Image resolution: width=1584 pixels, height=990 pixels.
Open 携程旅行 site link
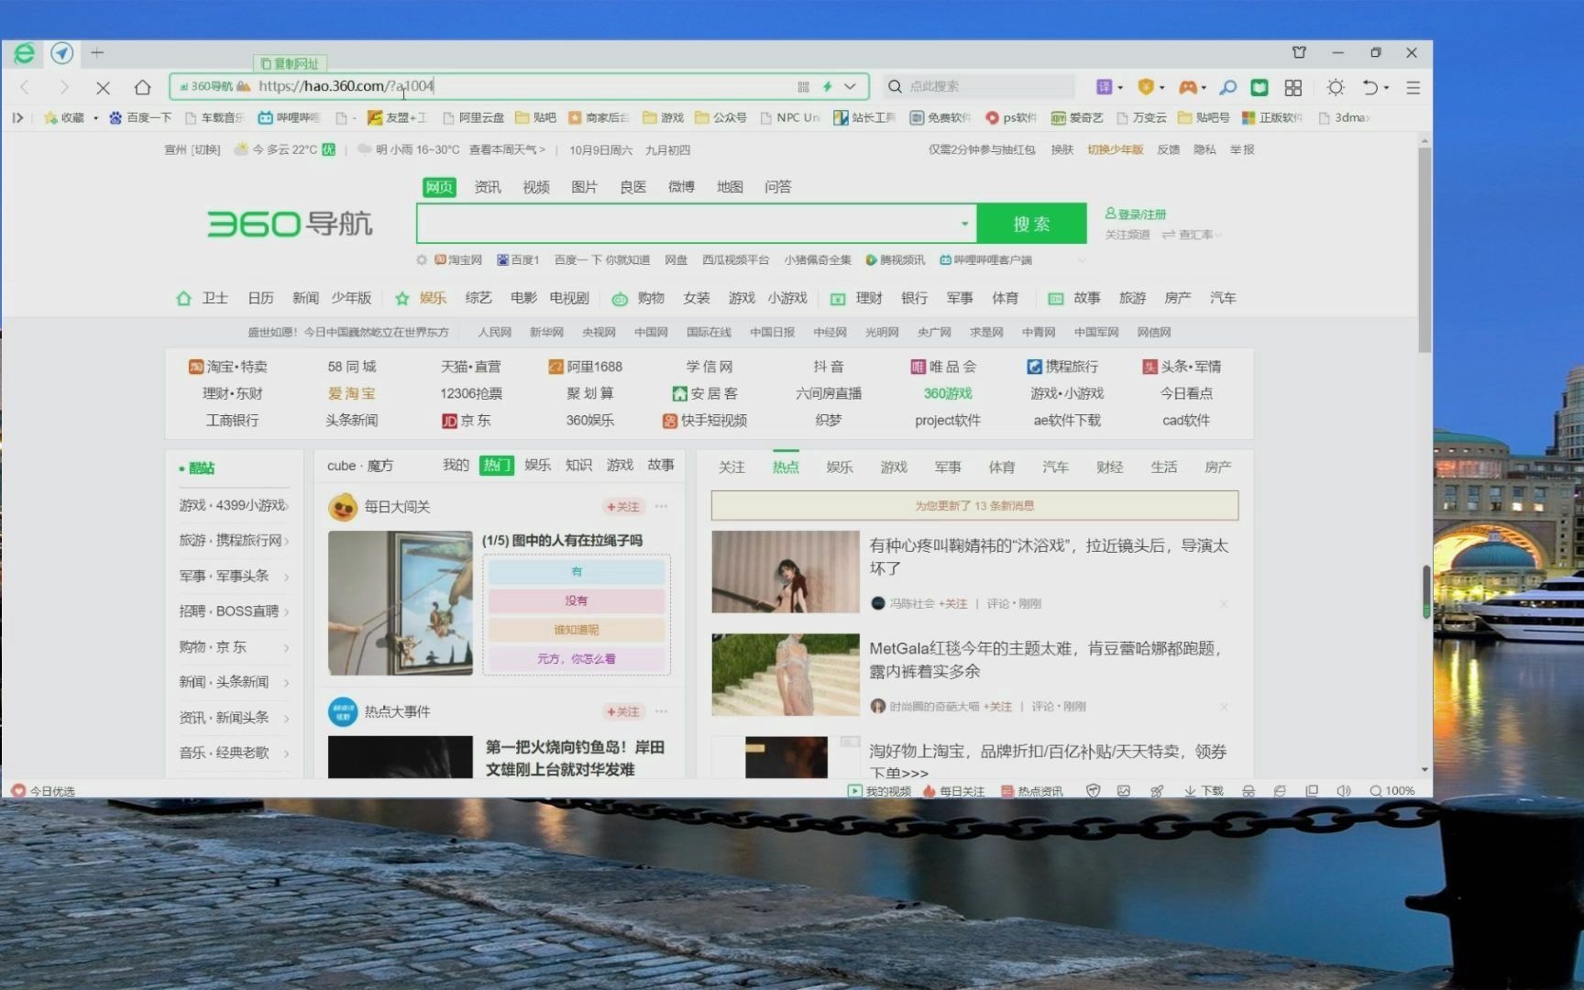pyautogui.click(x=1062, y=367)
